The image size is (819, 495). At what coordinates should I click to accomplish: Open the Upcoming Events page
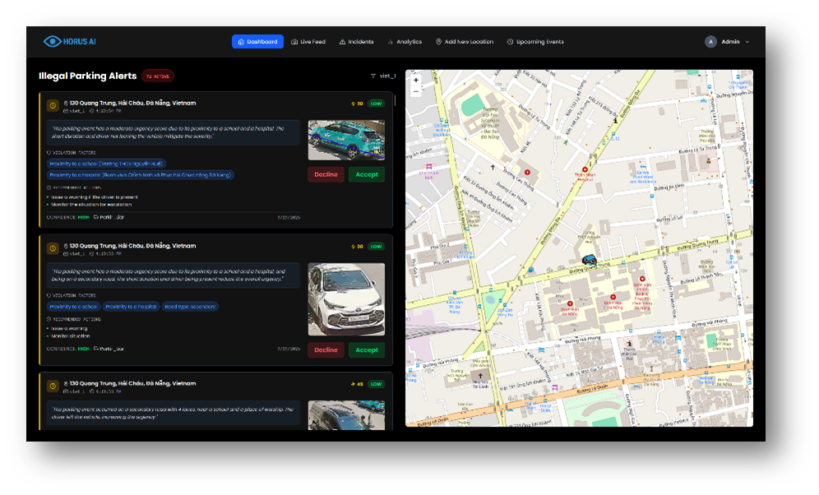point(535,42)
